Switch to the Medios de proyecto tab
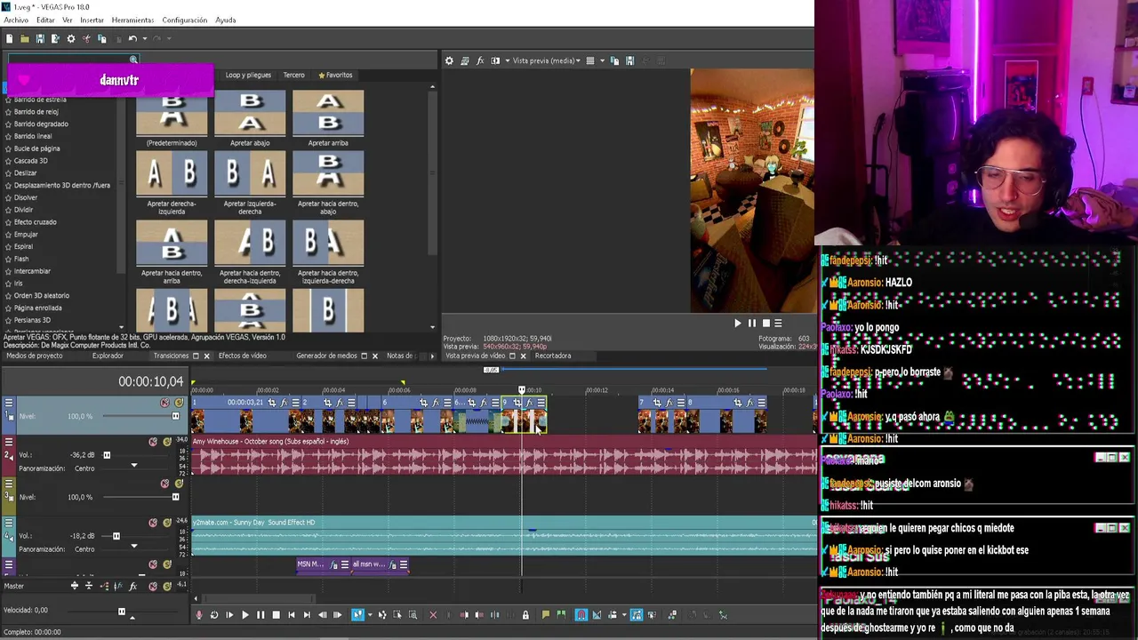The height and width of the screenshot is (640, 1138). (36, 356)
